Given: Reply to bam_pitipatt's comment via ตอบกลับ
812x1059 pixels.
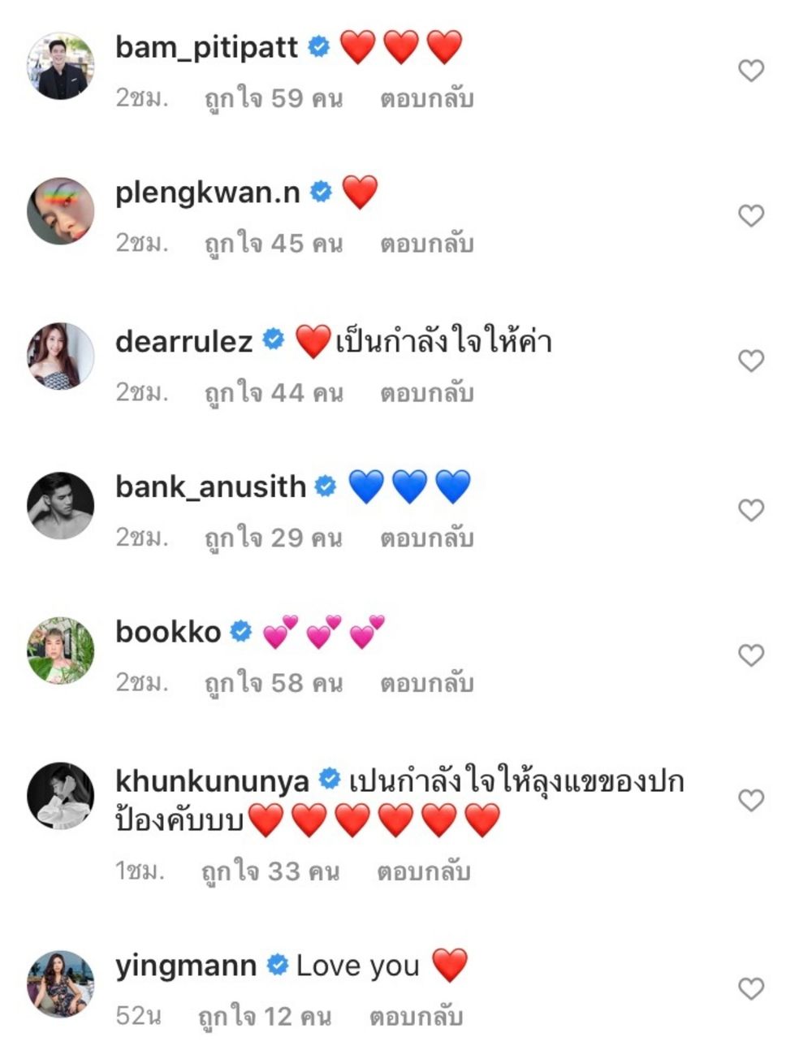Looking at the screenshot, I should [x=427, y=99].
